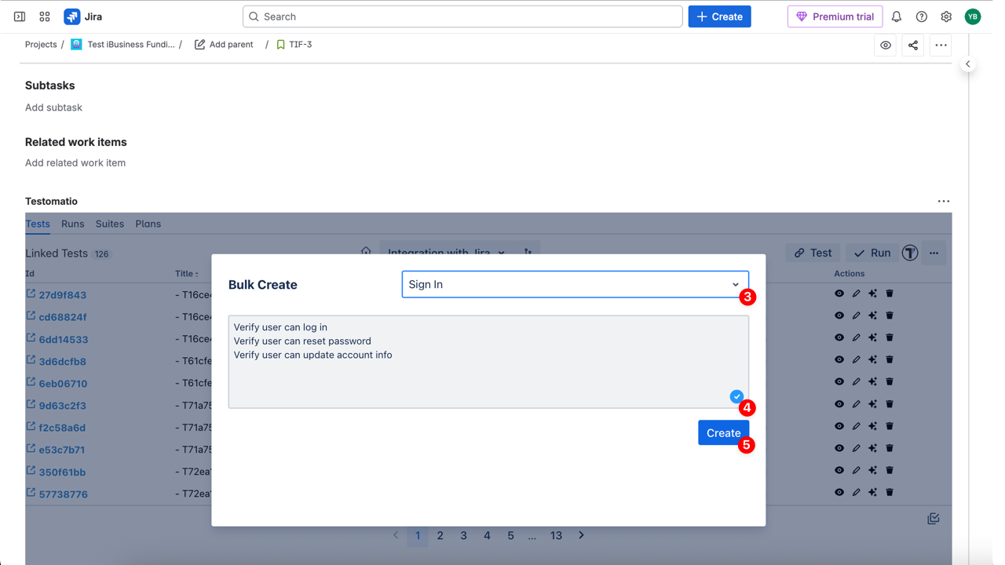Share this work item using the share icon
The image size is (1005, 565).
(x=912, y=45)
